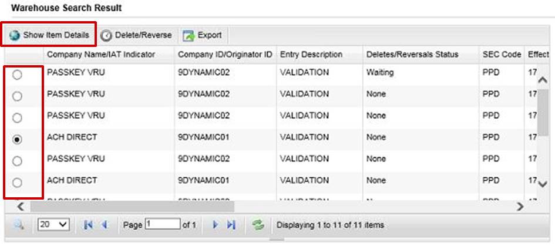The image size is (555, 246).
Task: Refresh the warehouse search results grid
Action: coord(258,225)
